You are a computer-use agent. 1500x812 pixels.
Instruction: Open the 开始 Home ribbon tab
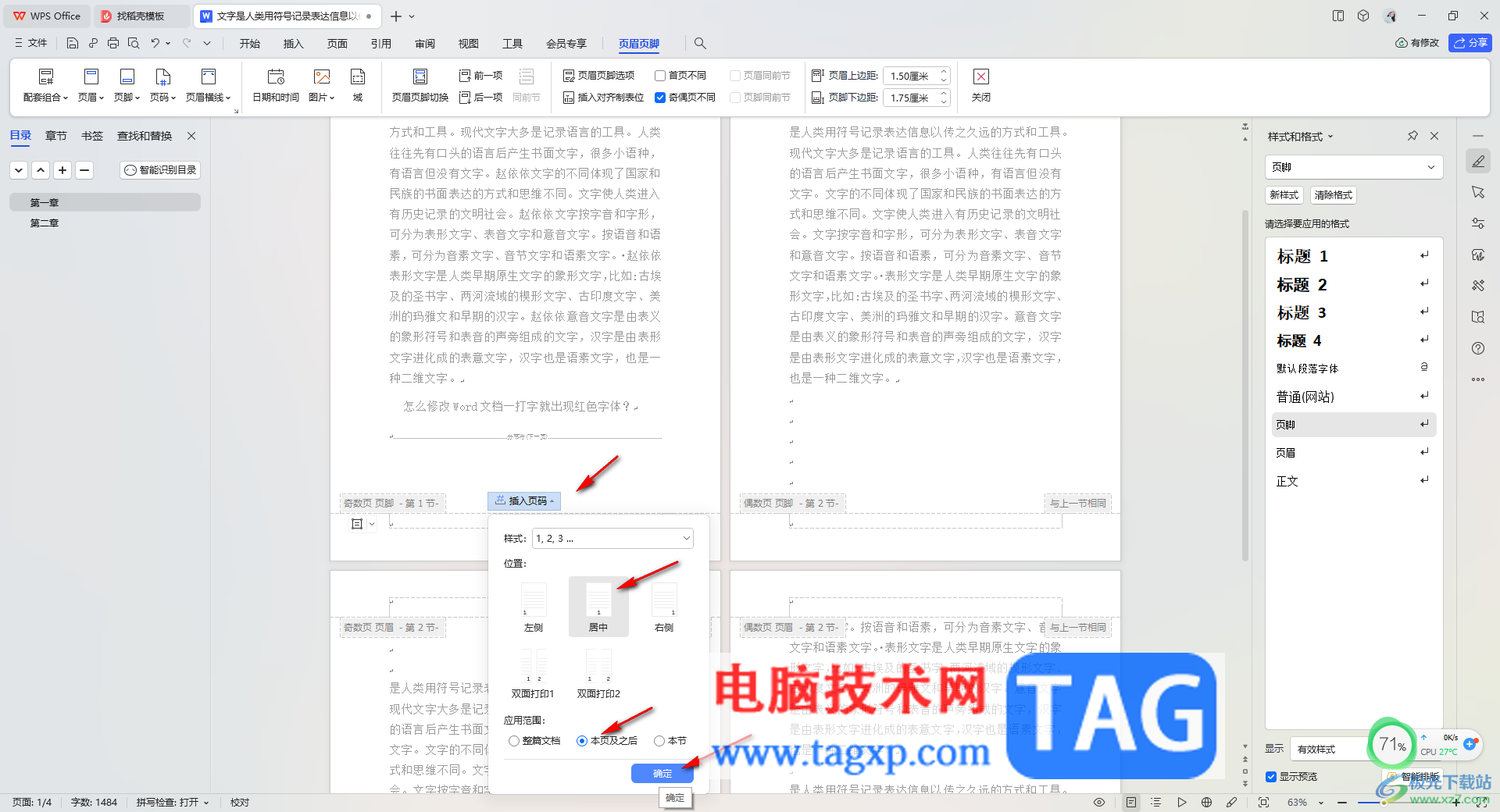(x=250, y=44)
